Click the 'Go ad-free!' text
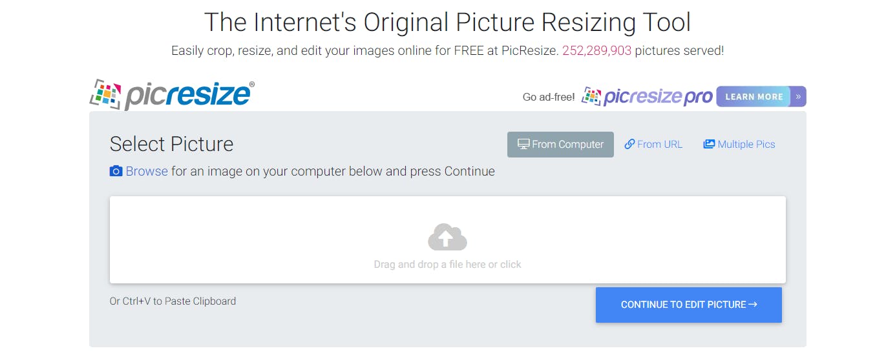 pos(549,97)
